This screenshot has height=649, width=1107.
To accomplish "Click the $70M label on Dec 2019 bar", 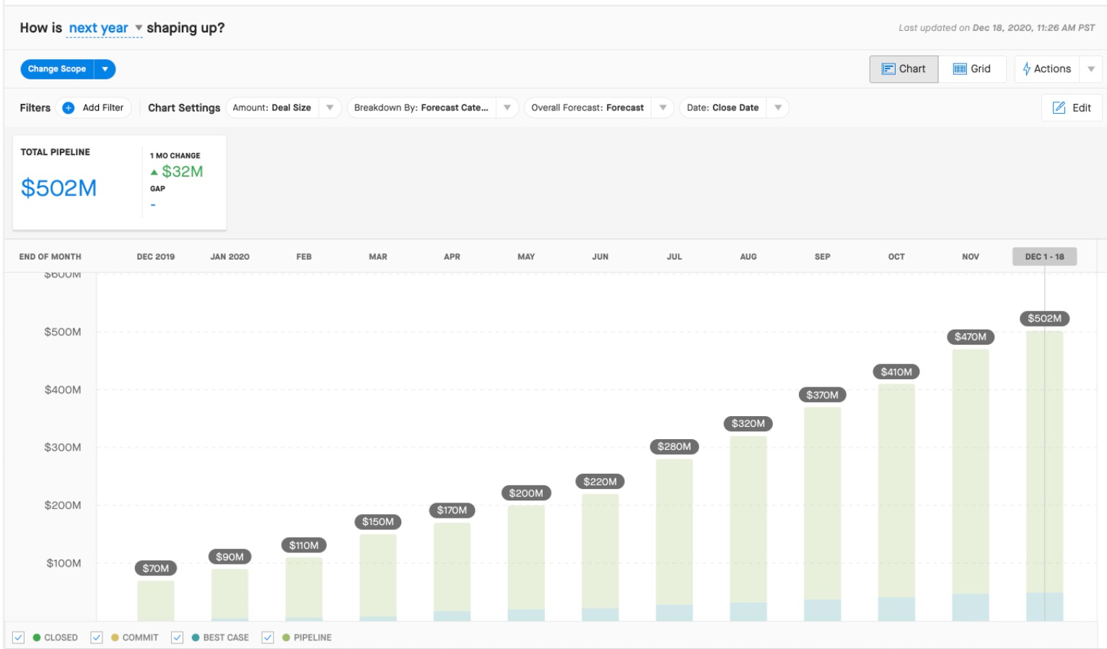I will tap(156, 568).
